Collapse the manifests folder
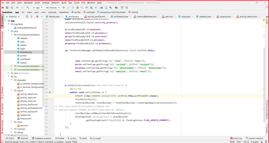 (9, 24)
